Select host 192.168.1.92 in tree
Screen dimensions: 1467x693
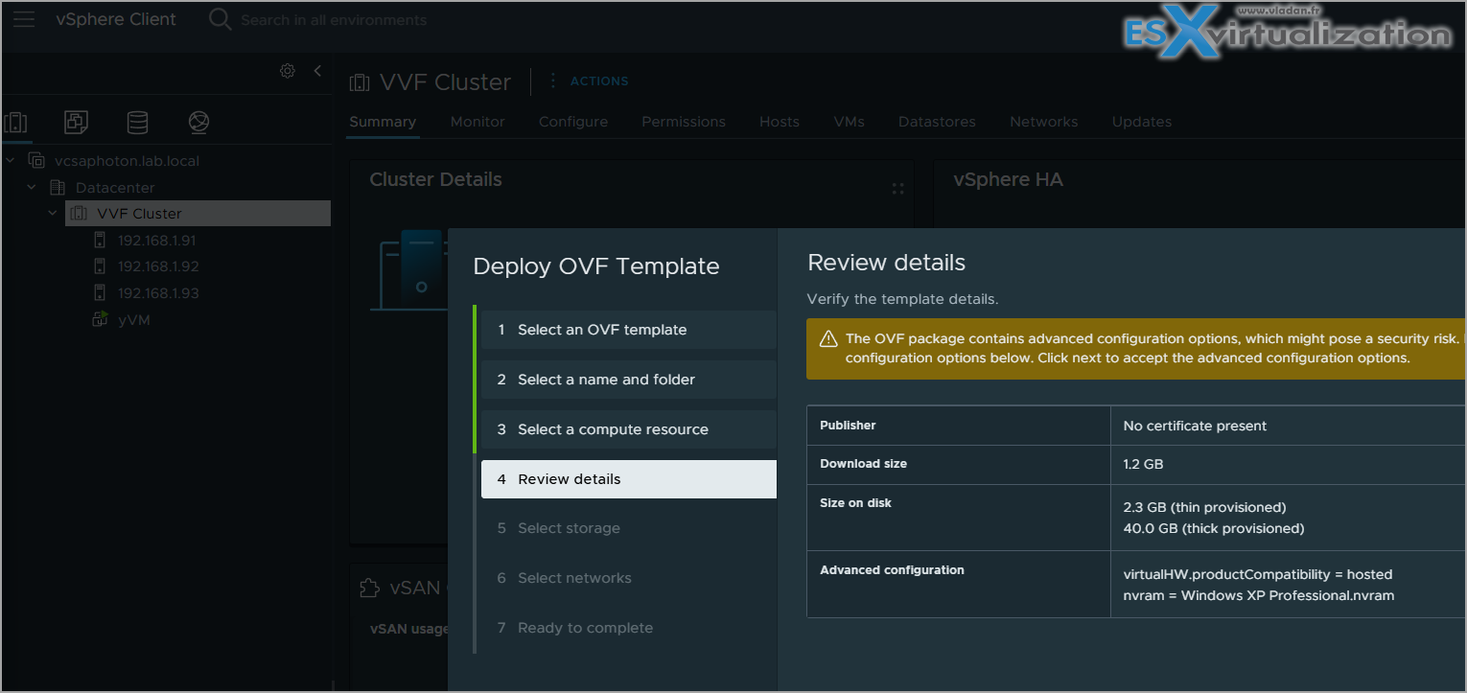[158, 266]
